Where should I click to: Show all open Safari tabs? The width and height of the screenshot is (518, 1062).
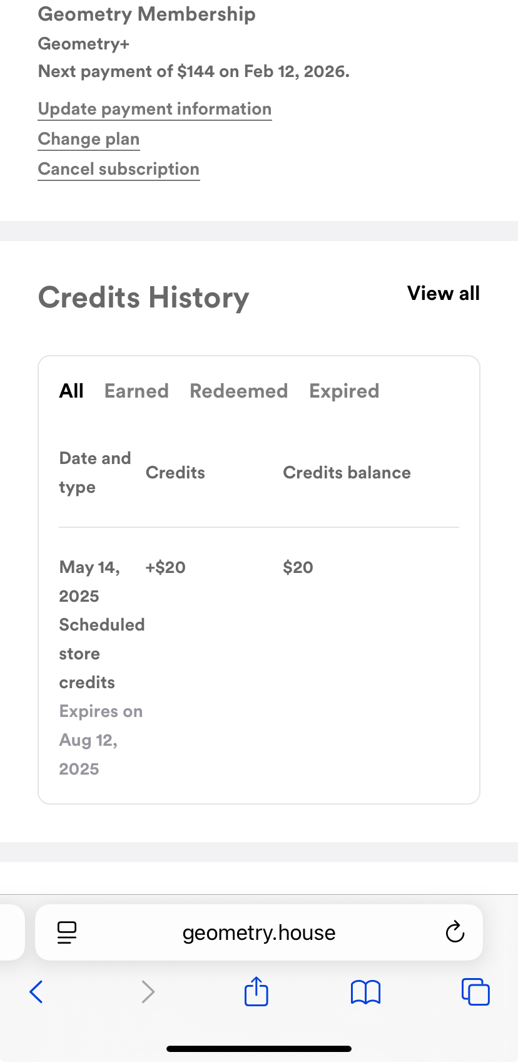pos(475,992)
